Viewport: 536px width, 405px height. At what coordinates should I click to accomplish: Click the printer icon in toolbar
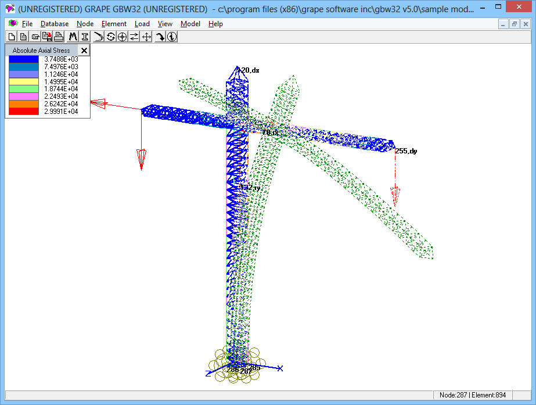[x=59, y=37]
